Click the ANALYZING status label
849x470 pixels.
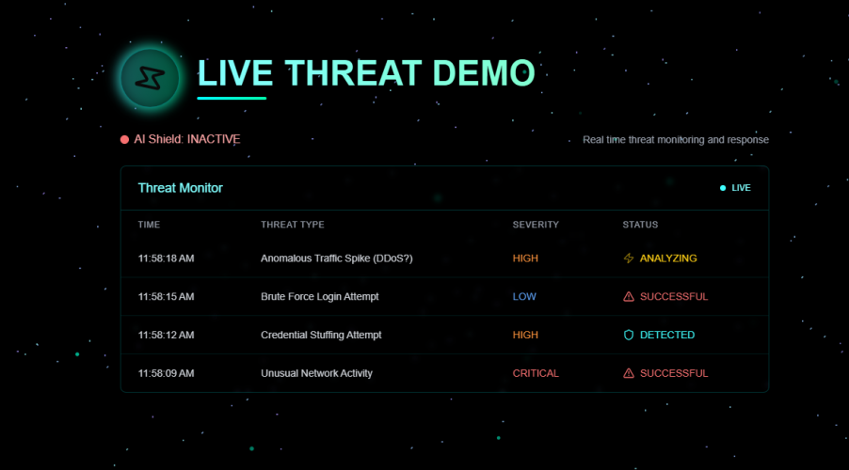coord(668,258)
